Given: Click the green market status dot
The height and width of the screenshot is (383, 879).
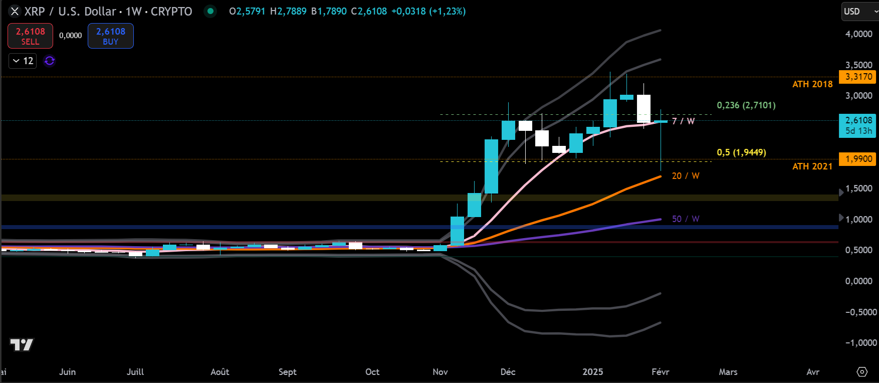Looking at the screenshot, I should pyautogui.click(x=210, y=11).
